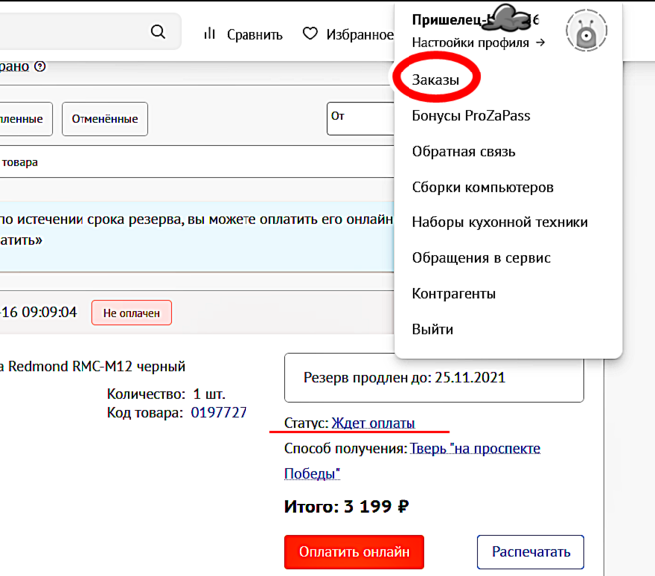Image resolution: width=655 pixels, height=576 pixels.
Task: Open Сборки компьютеров menu item
Action: pos(482,187)
